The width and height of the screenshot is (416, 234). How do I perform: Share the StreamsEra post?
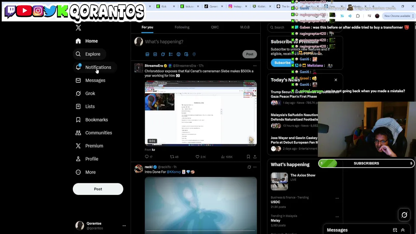coord(255,157)
